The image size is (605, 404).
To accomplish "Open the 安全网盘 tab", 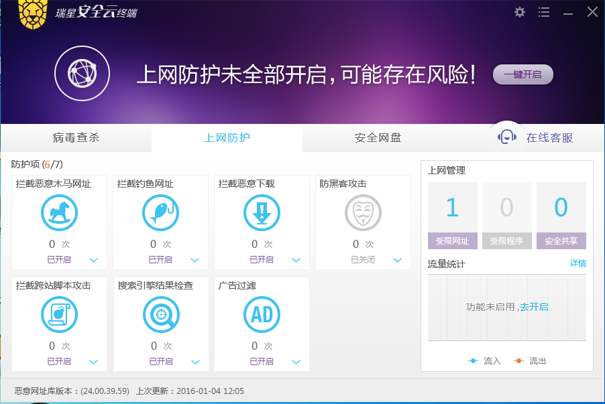I will click(378, 137).
